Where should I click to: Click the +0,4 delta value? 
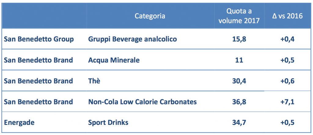tap(287, 39)
